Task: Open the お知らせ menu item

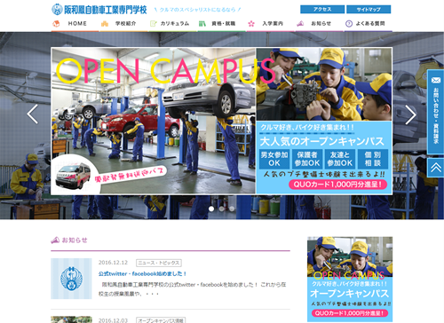Action: point(320,24)
